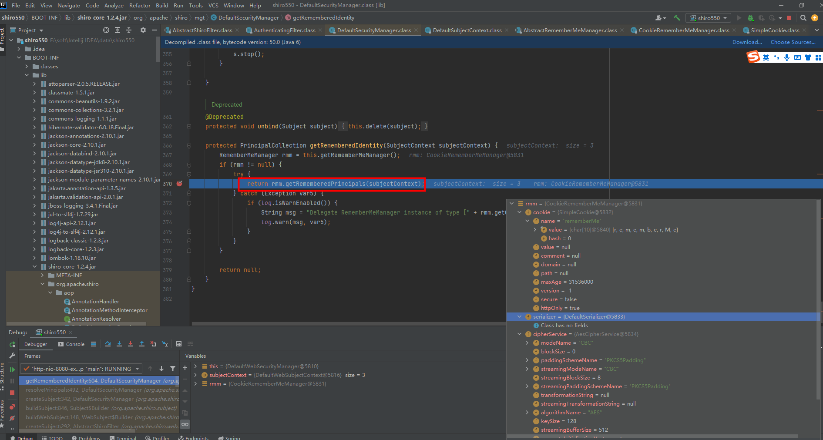Select resolvePrincipals:492 stack frame
The width and height of the screenshot is (823, 440).
99,390
